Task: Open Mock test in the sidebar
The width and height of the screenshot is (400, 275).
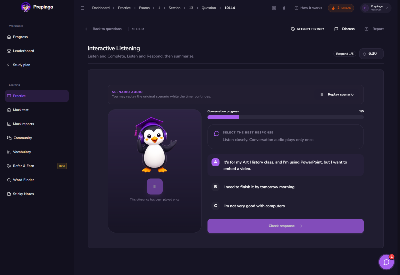Action: click(37, 110)
